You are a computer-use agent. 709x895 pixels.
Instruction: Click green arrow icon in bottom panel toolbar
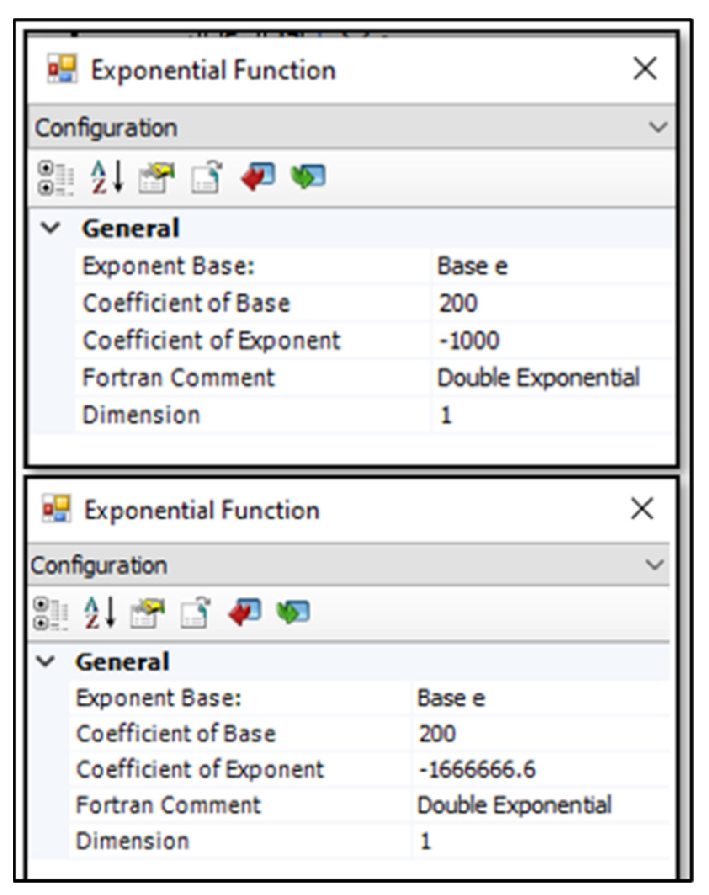click(293, 612)
